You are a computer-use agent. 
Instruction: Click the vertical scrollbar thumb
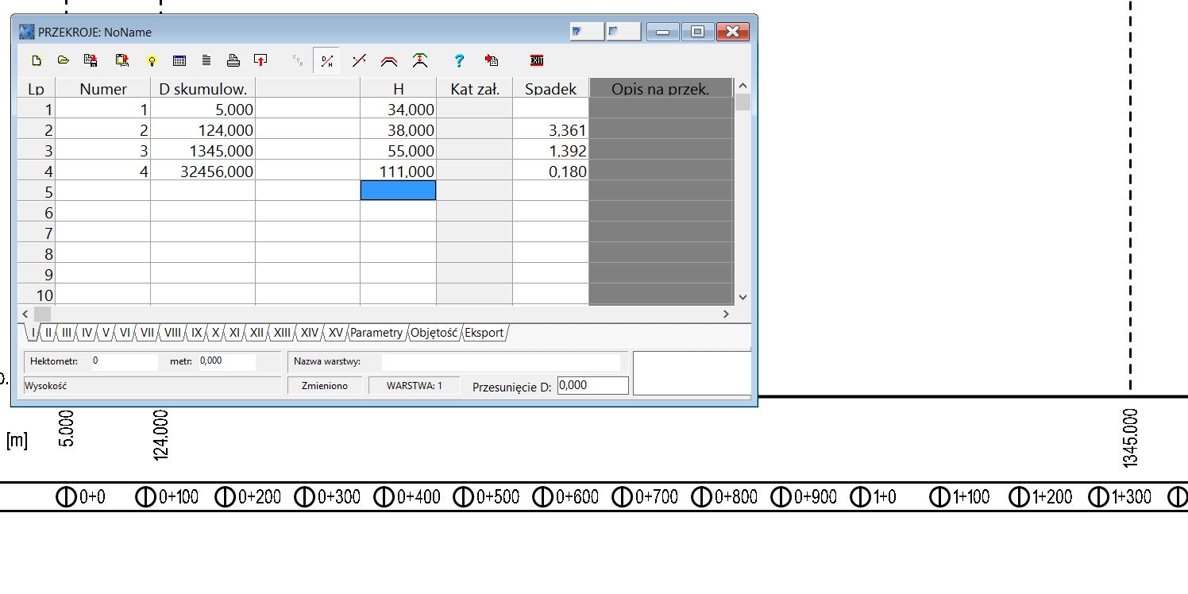pyautogui.click(x=742, y=102)
